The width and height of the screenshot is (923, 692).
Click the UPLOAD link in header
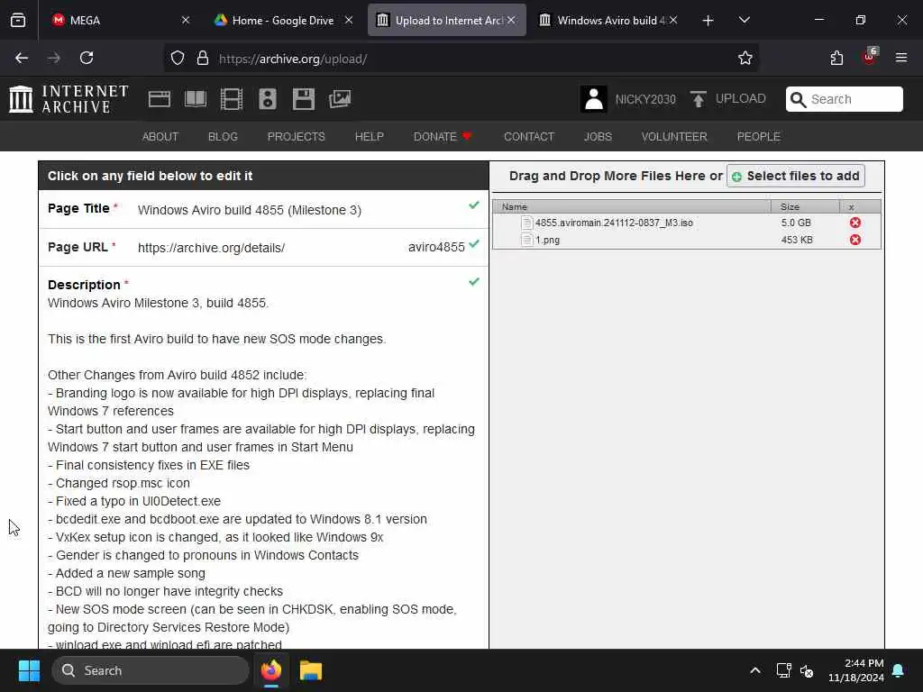741,99
